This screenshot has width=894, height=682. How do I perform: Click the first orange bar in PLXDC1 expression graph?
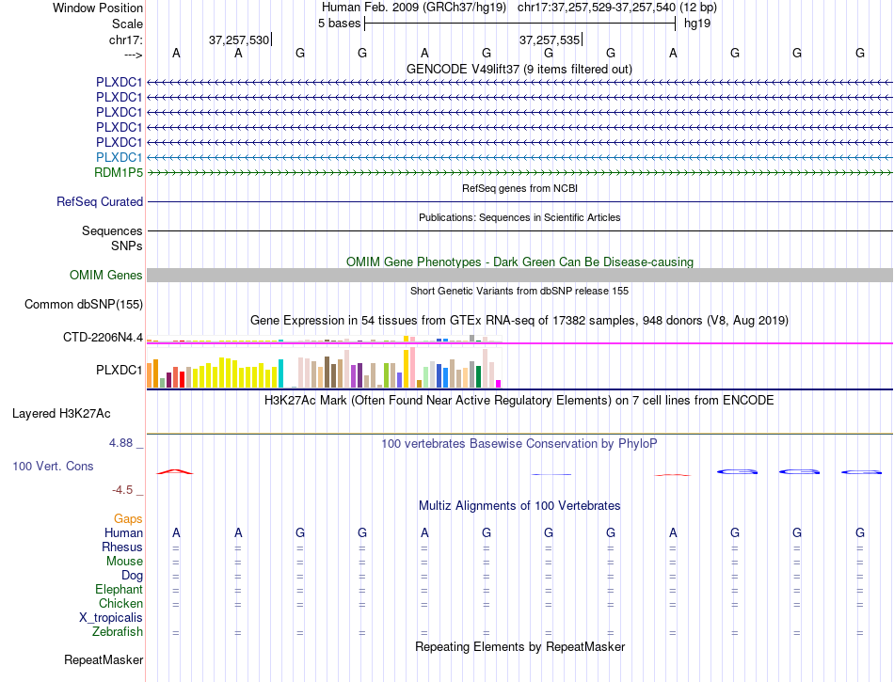(x=150, y=375)
